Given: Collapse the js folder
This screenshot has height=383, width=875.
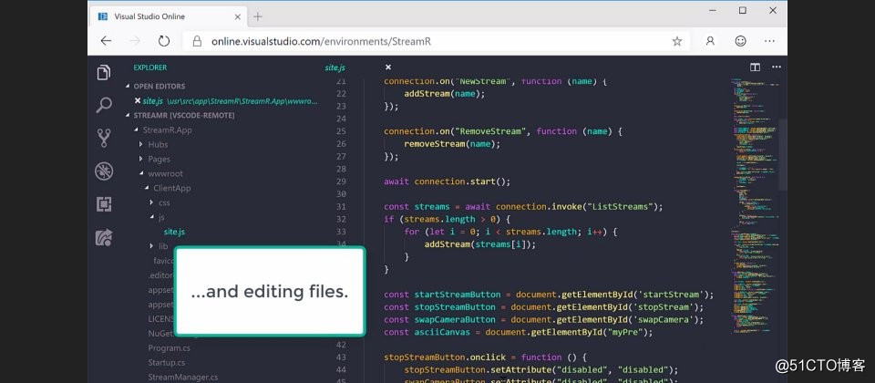Looking at the screenshot, I should [x=157, y=217].
